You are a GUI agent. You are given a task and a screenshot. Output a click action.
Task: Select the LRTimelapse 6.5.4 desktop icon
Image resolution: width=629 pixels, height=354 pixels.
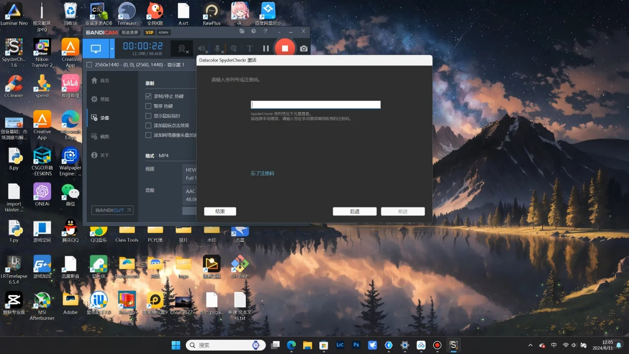[14, 270]
